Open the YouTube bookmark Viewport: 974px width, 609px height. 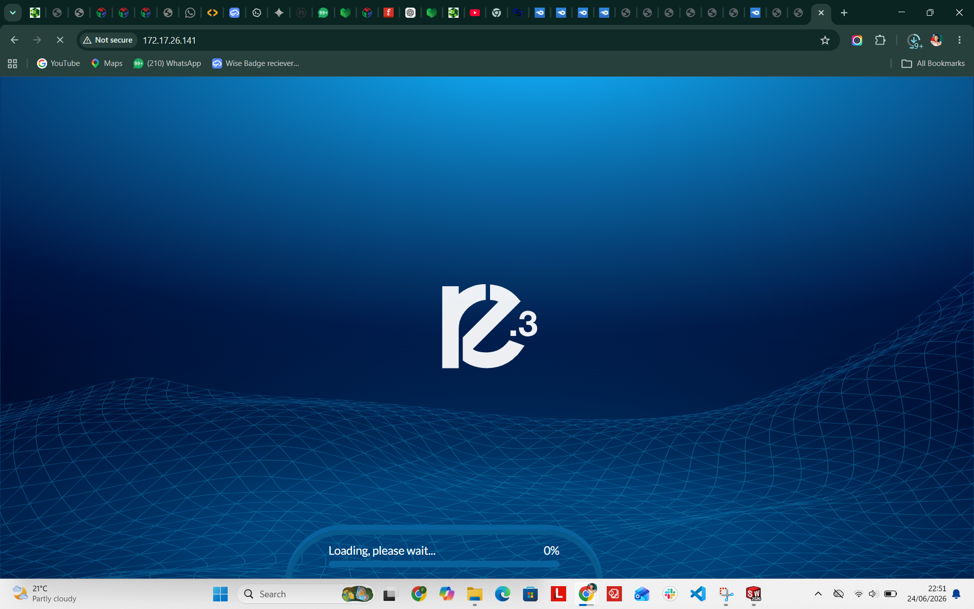[x=59, y=63]
